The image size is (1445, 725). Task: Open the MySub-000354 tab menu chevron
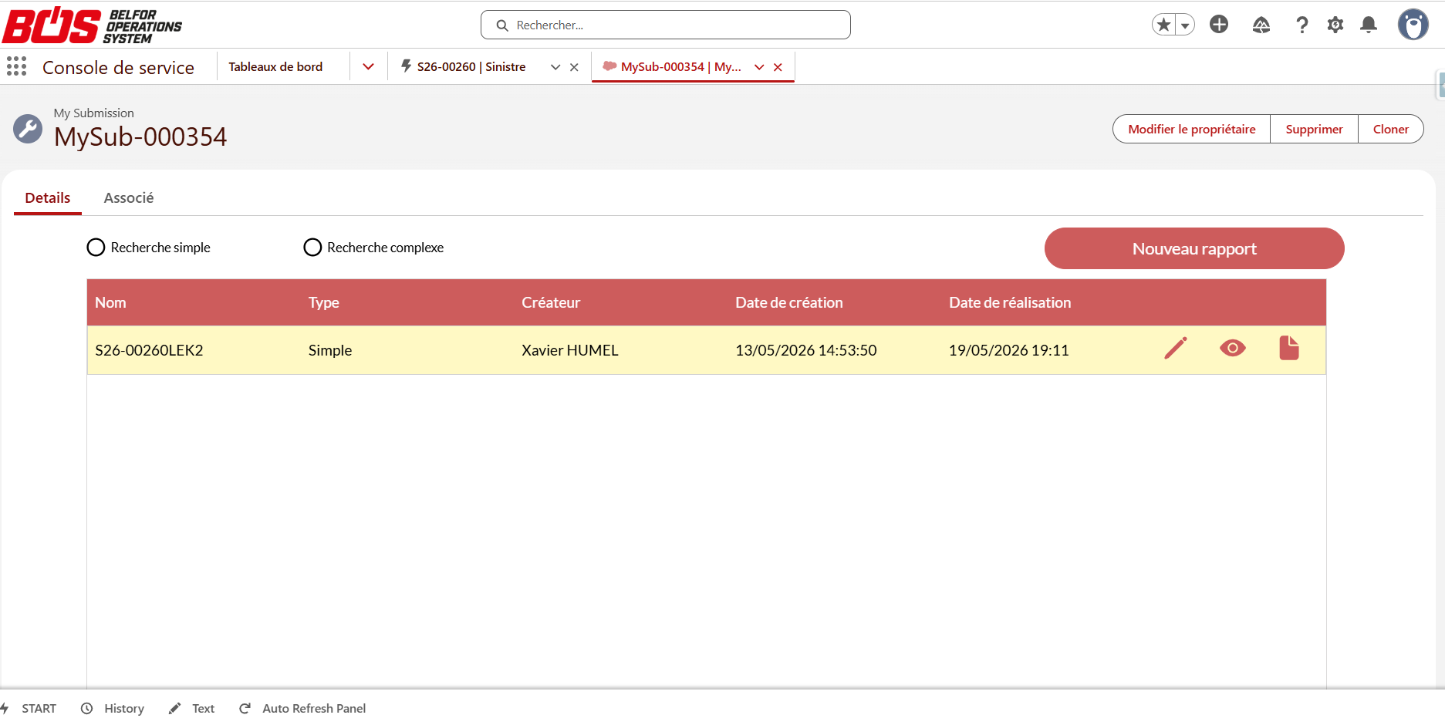(x=759, y=67)
